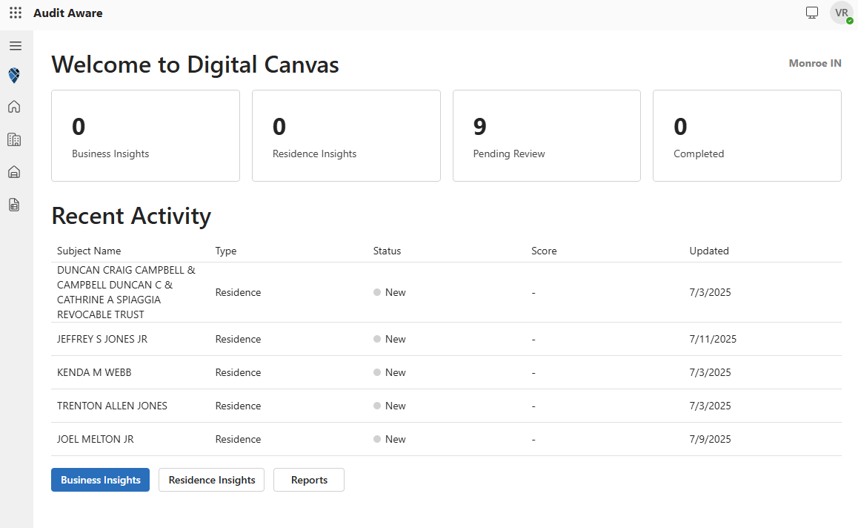Open the JEFFREY S JONES JR row
Viewport: 858px width, 528px height.
coord(447,339)
